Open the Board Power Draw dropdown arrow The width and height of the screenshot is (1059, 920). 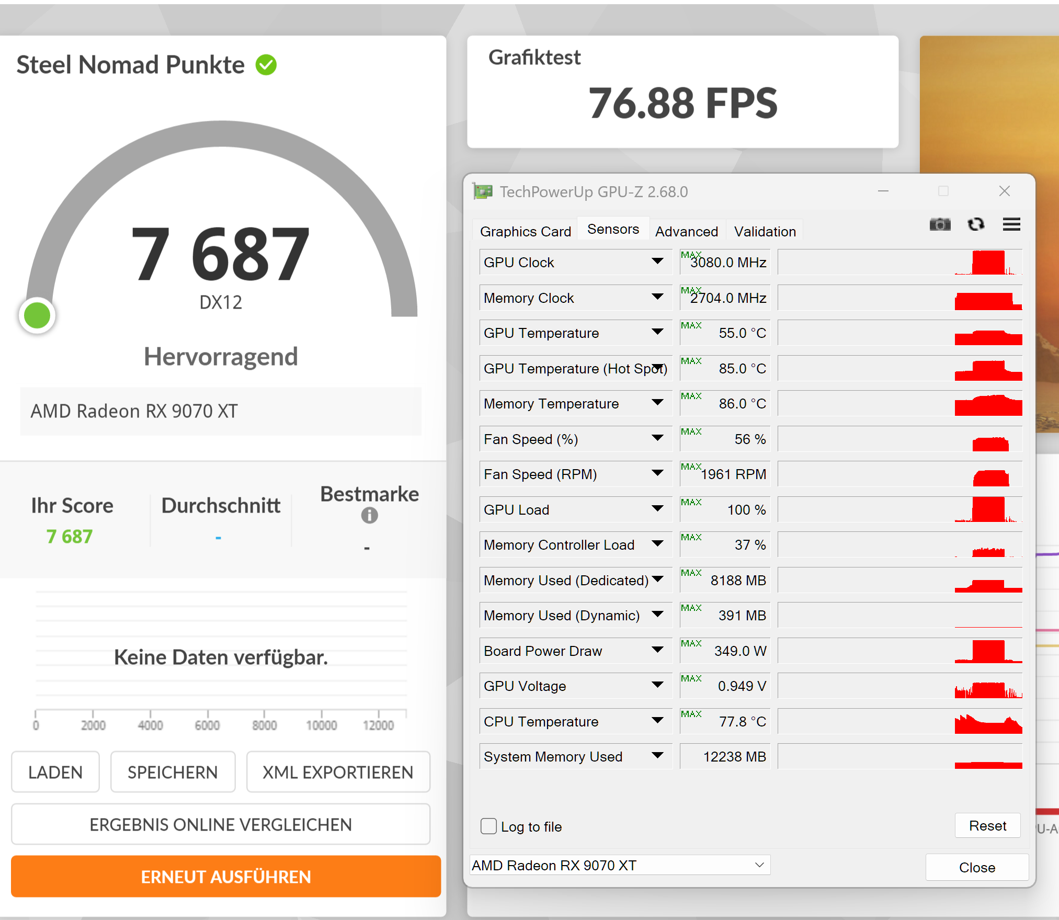click(657, 650)
